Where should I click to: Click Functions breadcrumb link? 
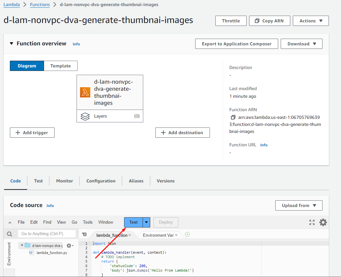click(40, 4)
